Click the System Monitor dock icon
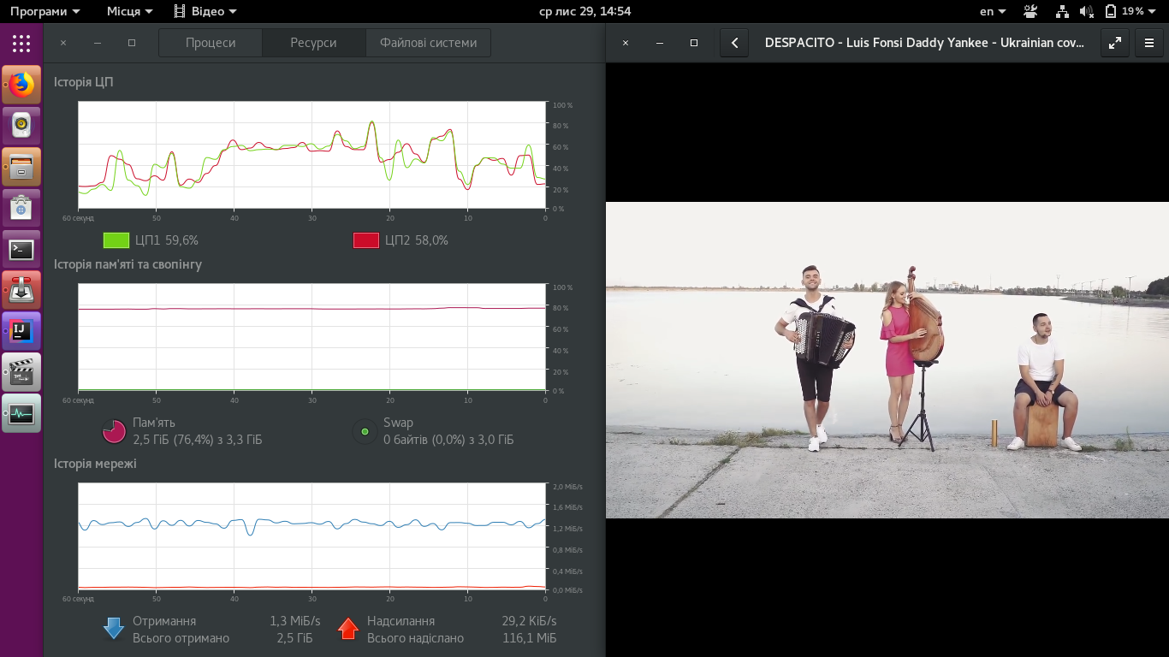 coord(21,413)
